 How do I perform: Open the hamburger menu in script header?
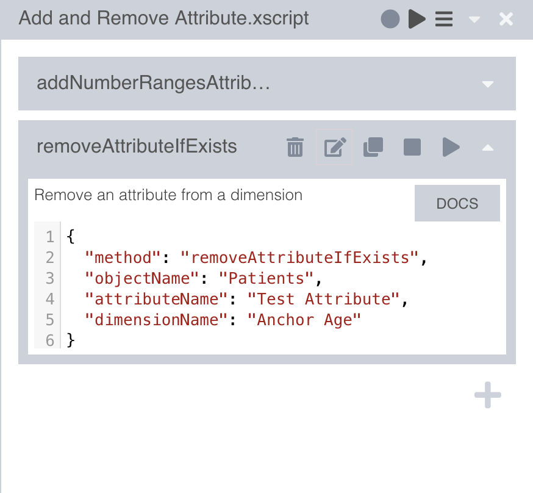pos(443,19)
